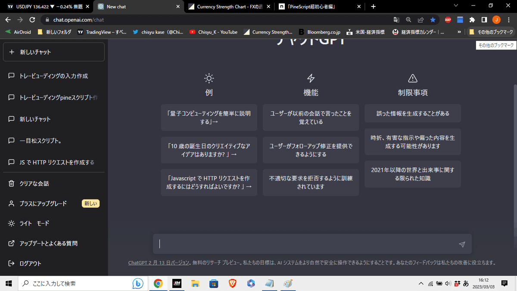Click the taskbar search box ここに入力して検索
This screenshot has width=517, height=291.
[x=82, y=283]
